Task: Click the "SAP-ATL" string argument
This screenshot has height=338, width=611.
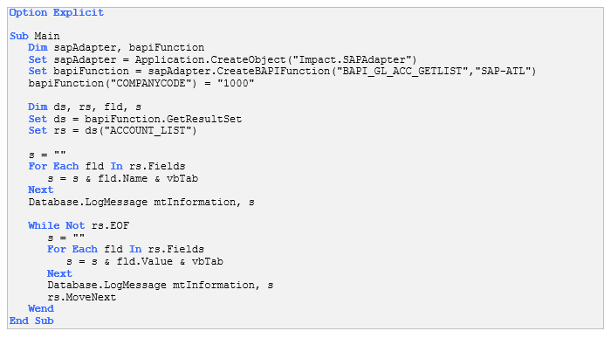Action: (x=503, y=72)
